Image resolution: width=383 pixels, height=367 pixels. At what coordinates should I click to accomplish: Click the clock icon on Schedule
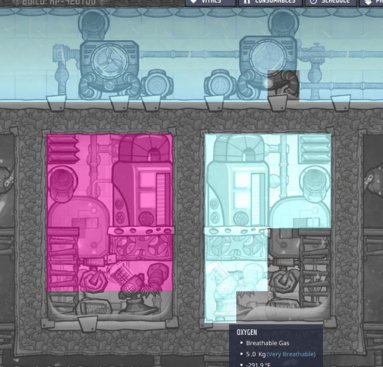[x=313, y=2]
